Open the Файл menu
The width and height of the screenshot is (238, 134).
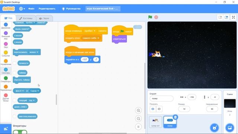31,9
